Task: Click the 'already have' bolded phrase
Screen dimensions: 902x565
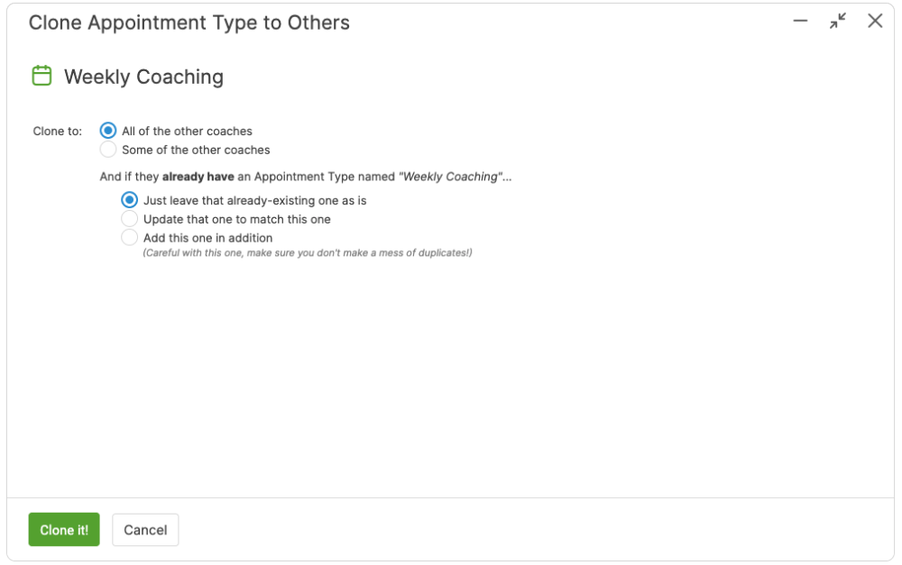Action: click(200, 176)
